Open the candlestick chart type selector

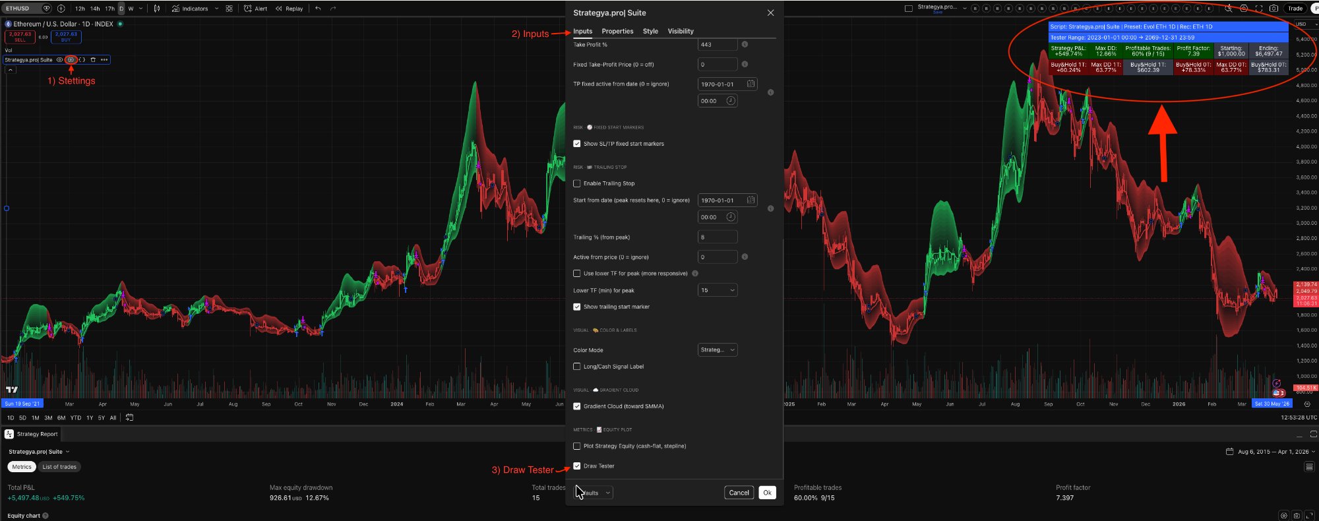[x=157, y=9]
